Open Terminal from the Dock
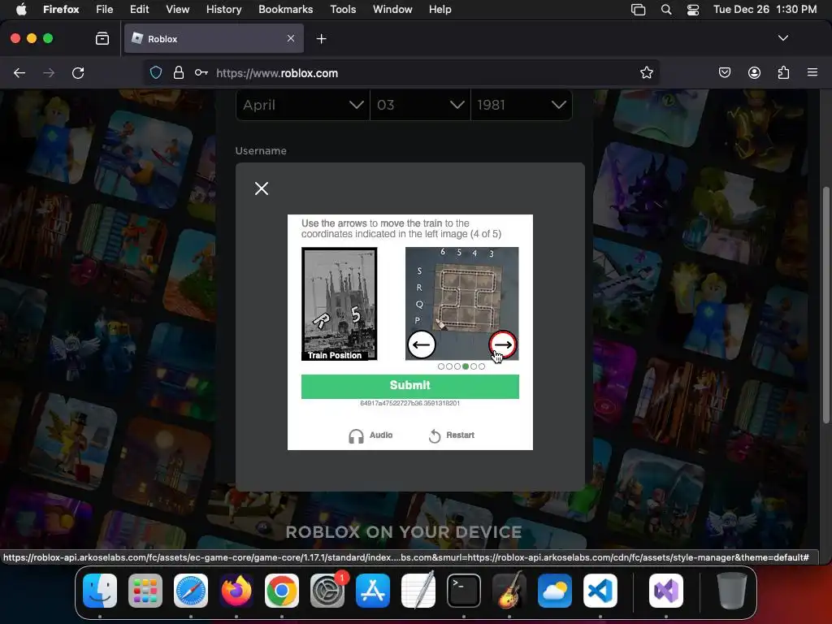 coord(464,591)
